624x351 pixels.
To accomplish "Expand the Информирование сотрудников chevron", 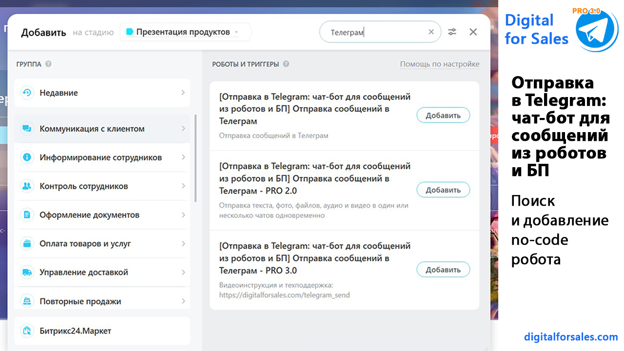I will coord(183,157).
